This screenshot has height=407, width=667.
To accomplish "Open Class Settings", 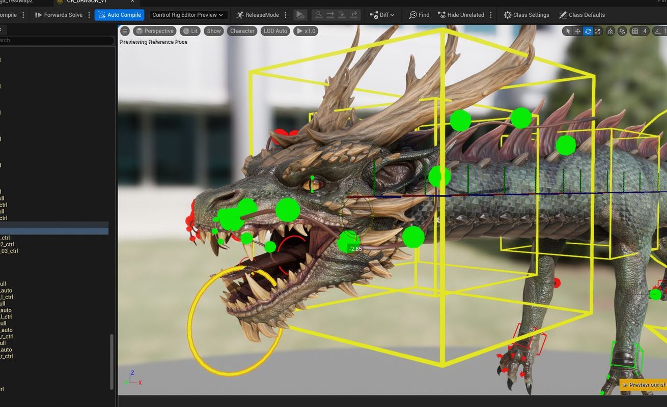I will (x=526, y=15).
